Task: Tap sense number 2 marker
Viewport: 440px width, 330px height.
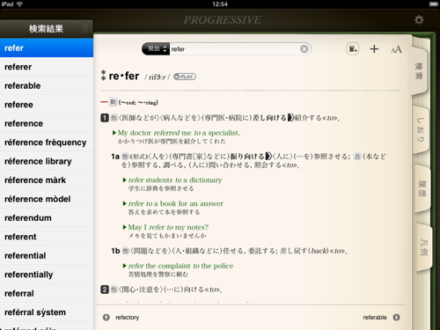Action: 105,290
